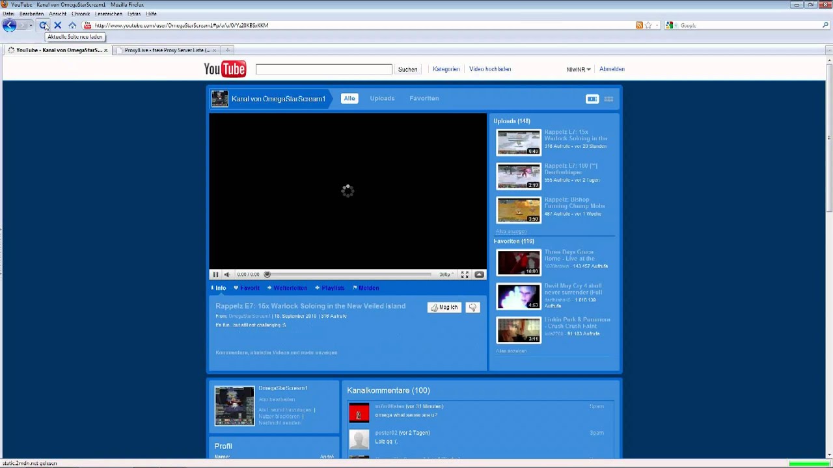Open the Extras menu
The width and height of the screenshot is (833, 468).
134,14
